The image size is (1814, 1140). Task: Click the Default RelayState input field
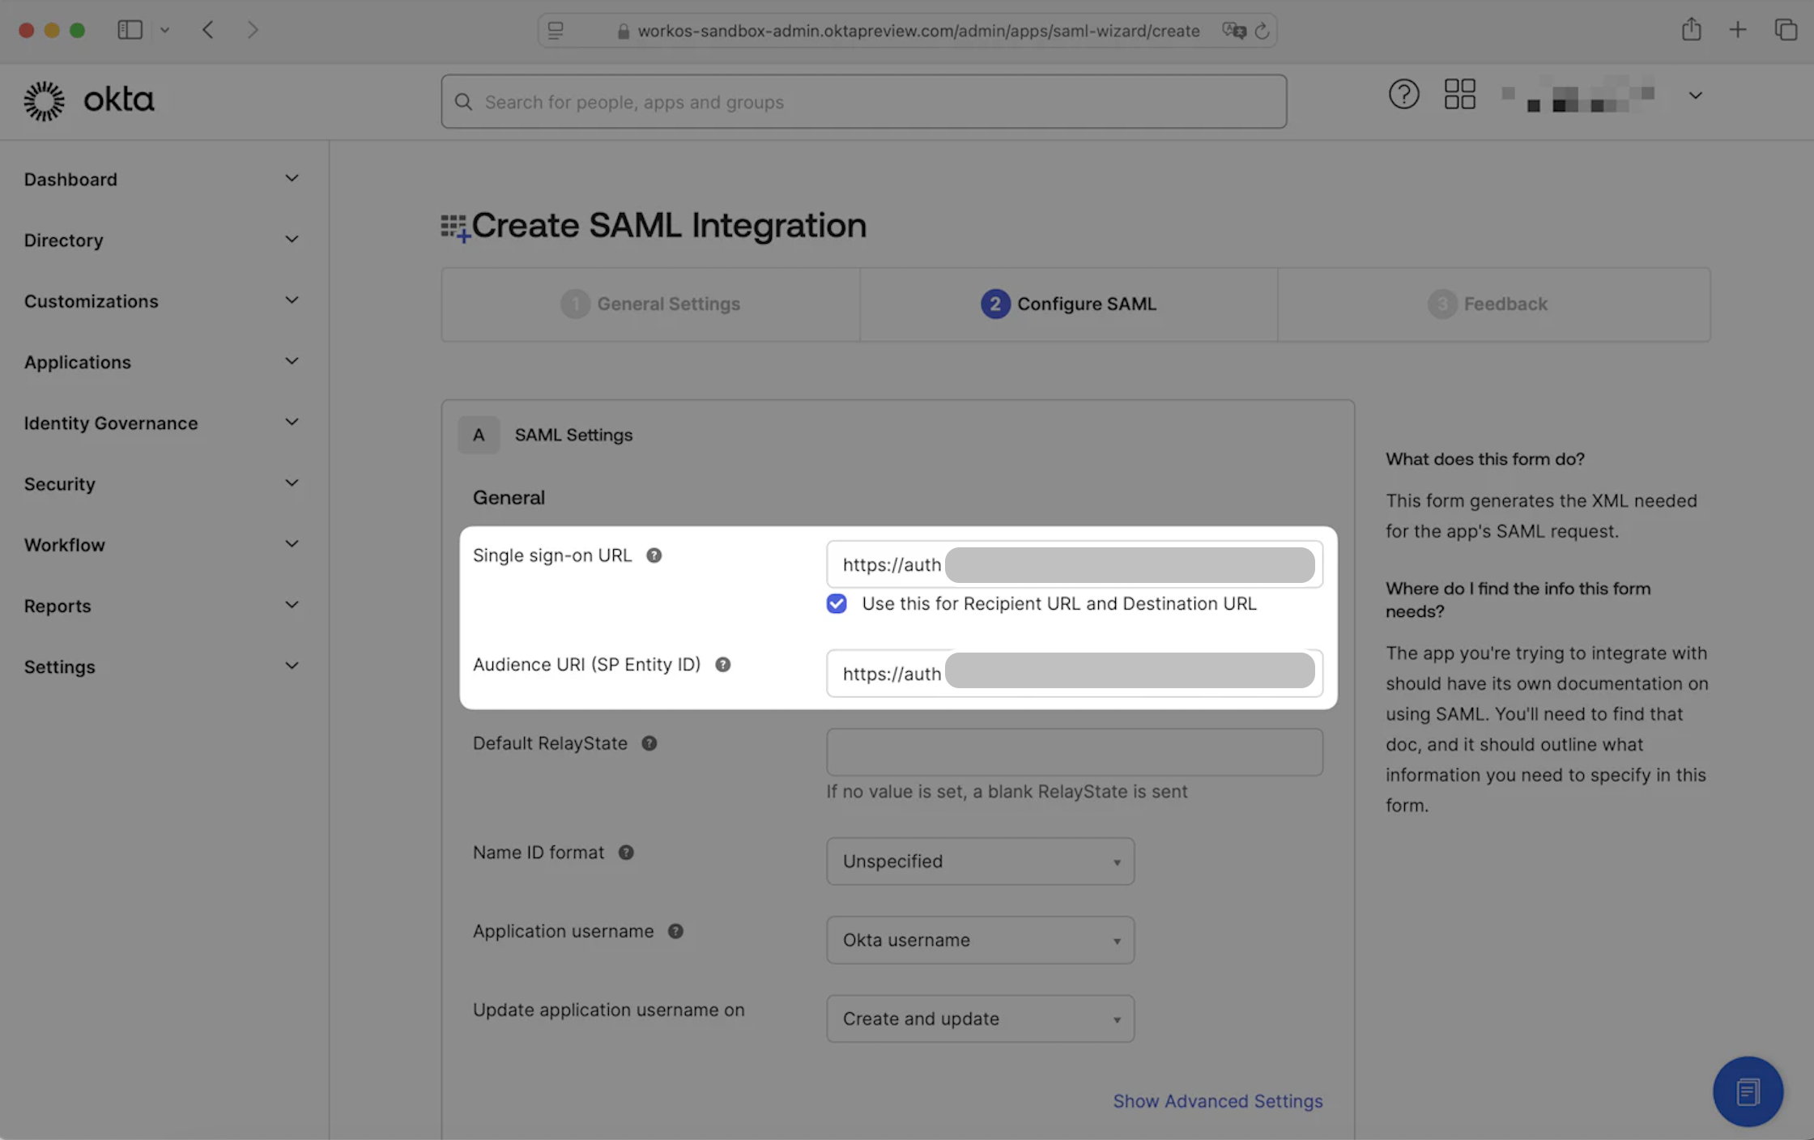coord(1074,752)
